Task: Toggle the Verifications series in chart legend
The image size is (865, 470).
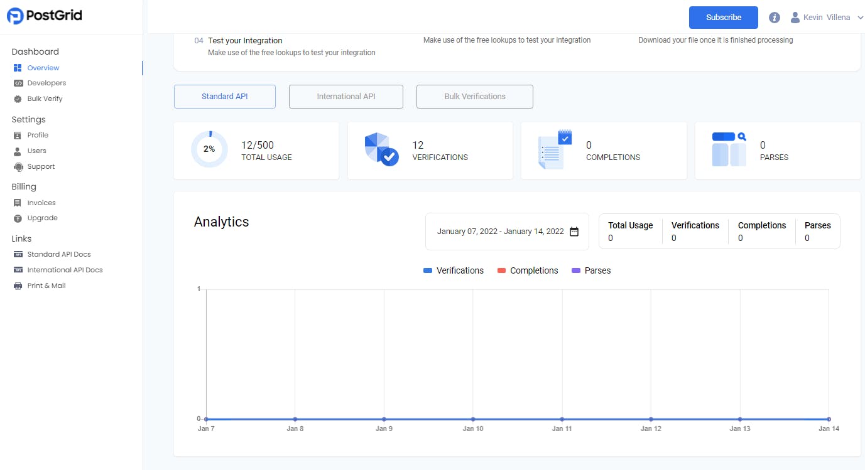Action: click(x=454, y=270)
